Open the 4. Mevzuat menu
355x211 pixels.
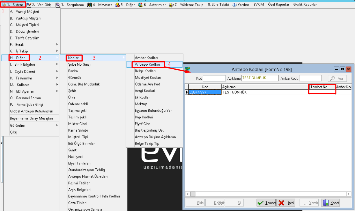click(x=99, y=5)
